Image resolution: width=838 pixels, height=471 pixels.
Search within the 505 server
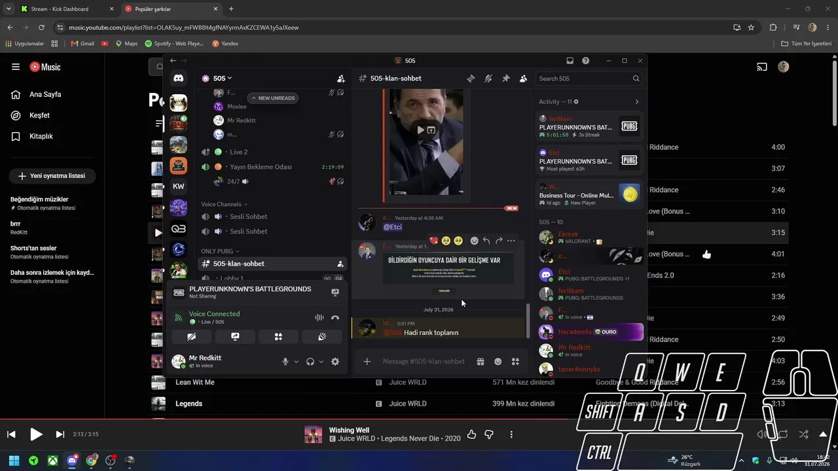pyautogui.click(x=589, y=78)
